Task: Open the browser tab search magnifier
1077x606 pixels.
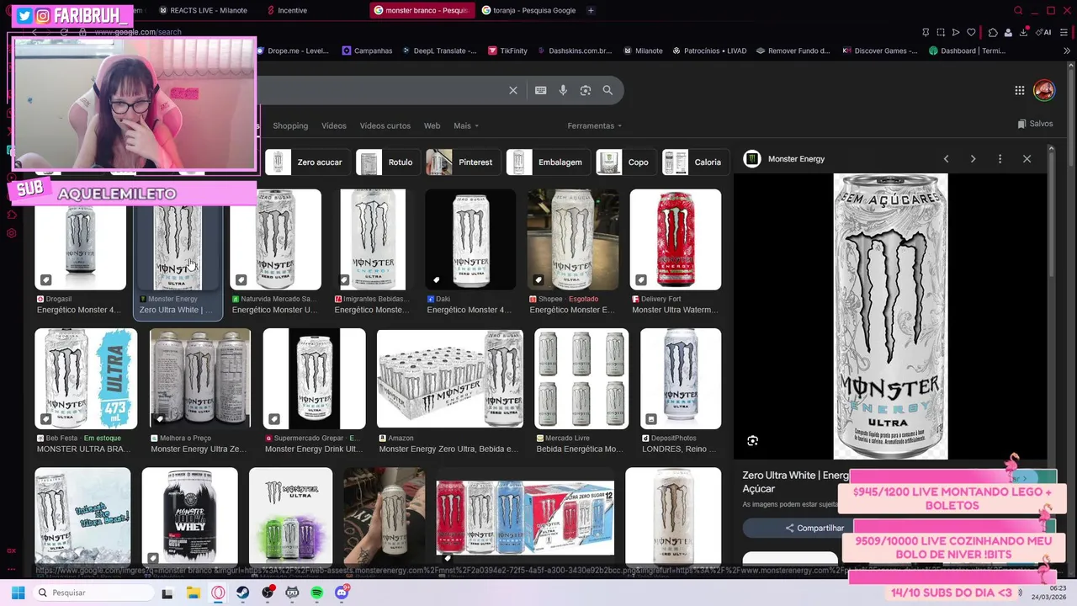Action: pos(1018,10)
